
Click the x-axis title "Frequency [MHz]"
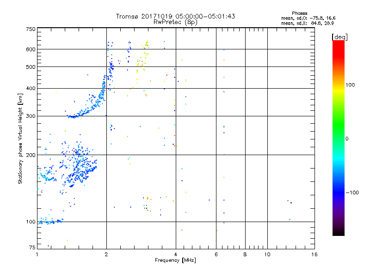pos(175,260)
